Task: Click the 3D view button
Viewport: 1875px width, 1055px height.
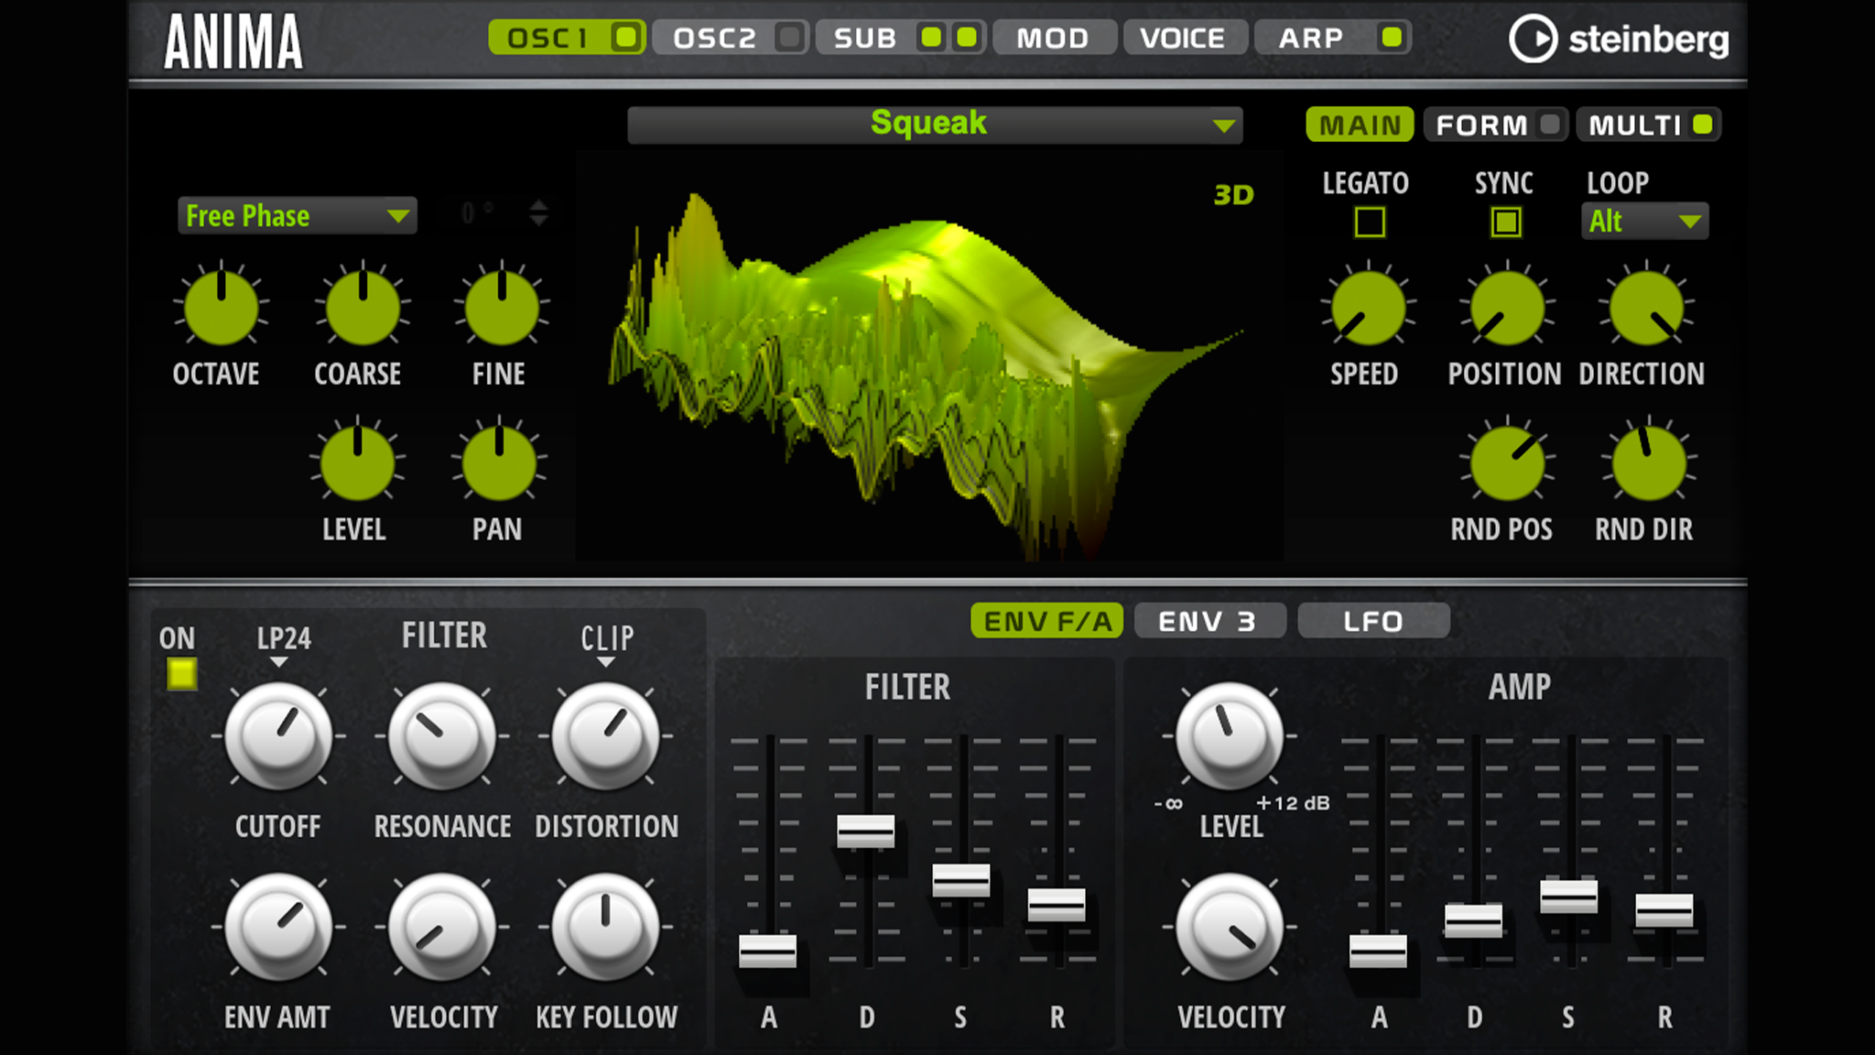Action: coord(1233,195)
